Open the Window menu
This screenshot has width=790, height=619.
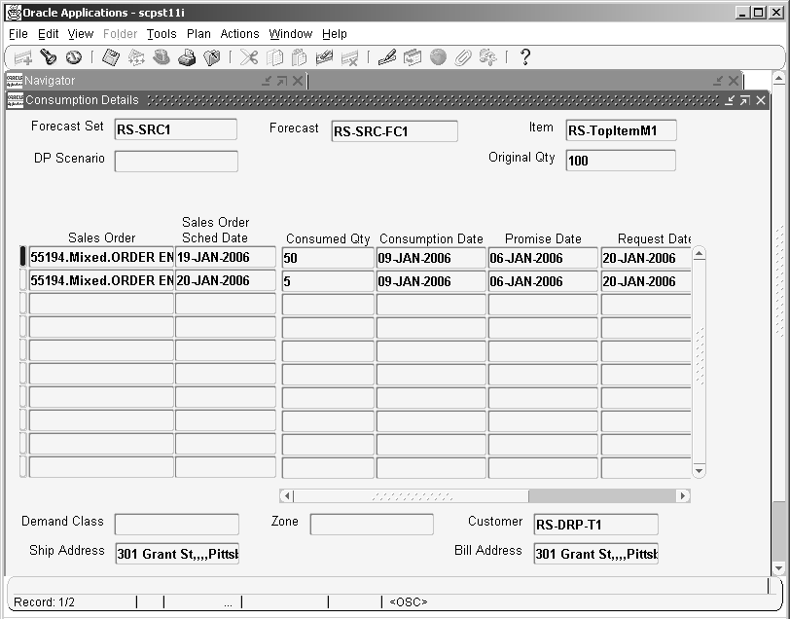pos(290,34)
